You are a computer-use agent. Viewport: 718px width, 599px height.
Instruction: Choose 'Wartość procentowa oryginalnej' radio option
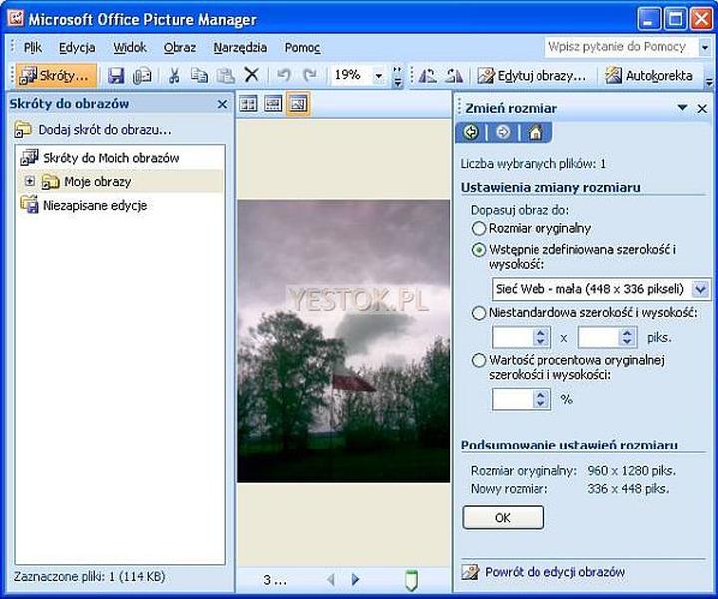479,360
